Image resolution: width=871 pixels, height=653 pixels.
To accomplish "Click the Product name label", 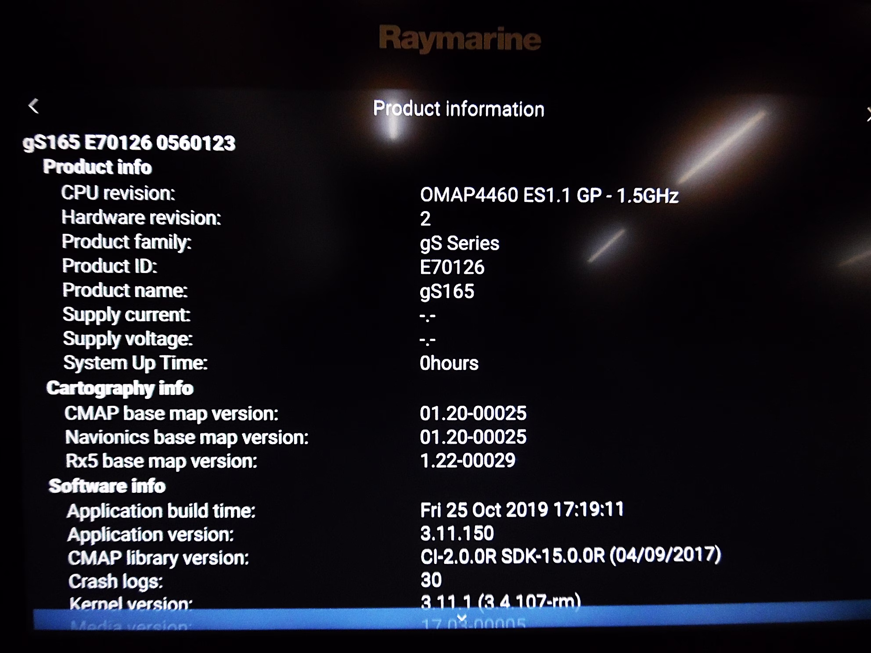I will [x=125, y=290].
